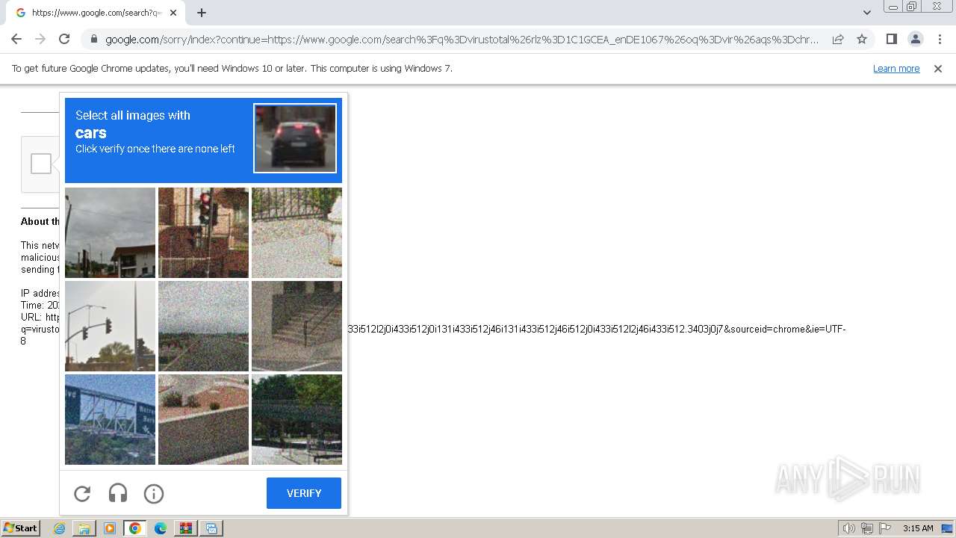This screenshot has width=956, height=538.
Task: Open a new browser tab
Action: coord(202,12)
